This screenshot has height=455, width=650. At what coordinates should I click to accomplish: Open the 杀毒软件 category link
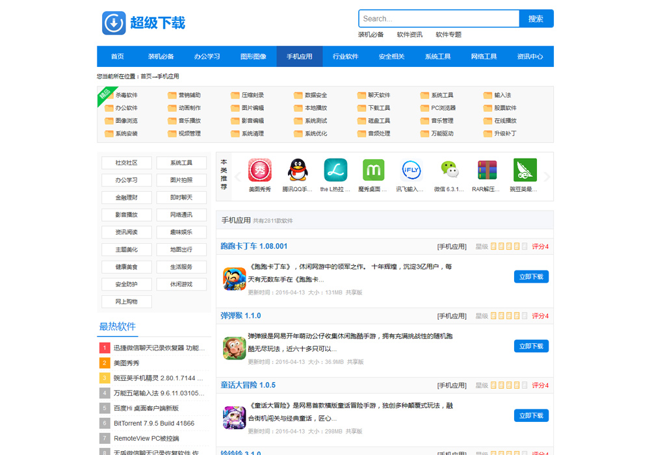point(127,96)
